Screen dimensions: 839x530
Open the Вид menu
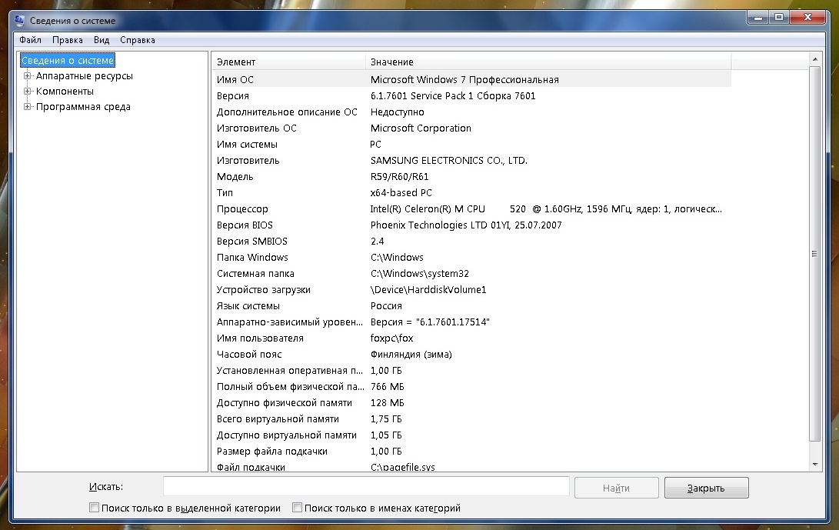[102, 40]
